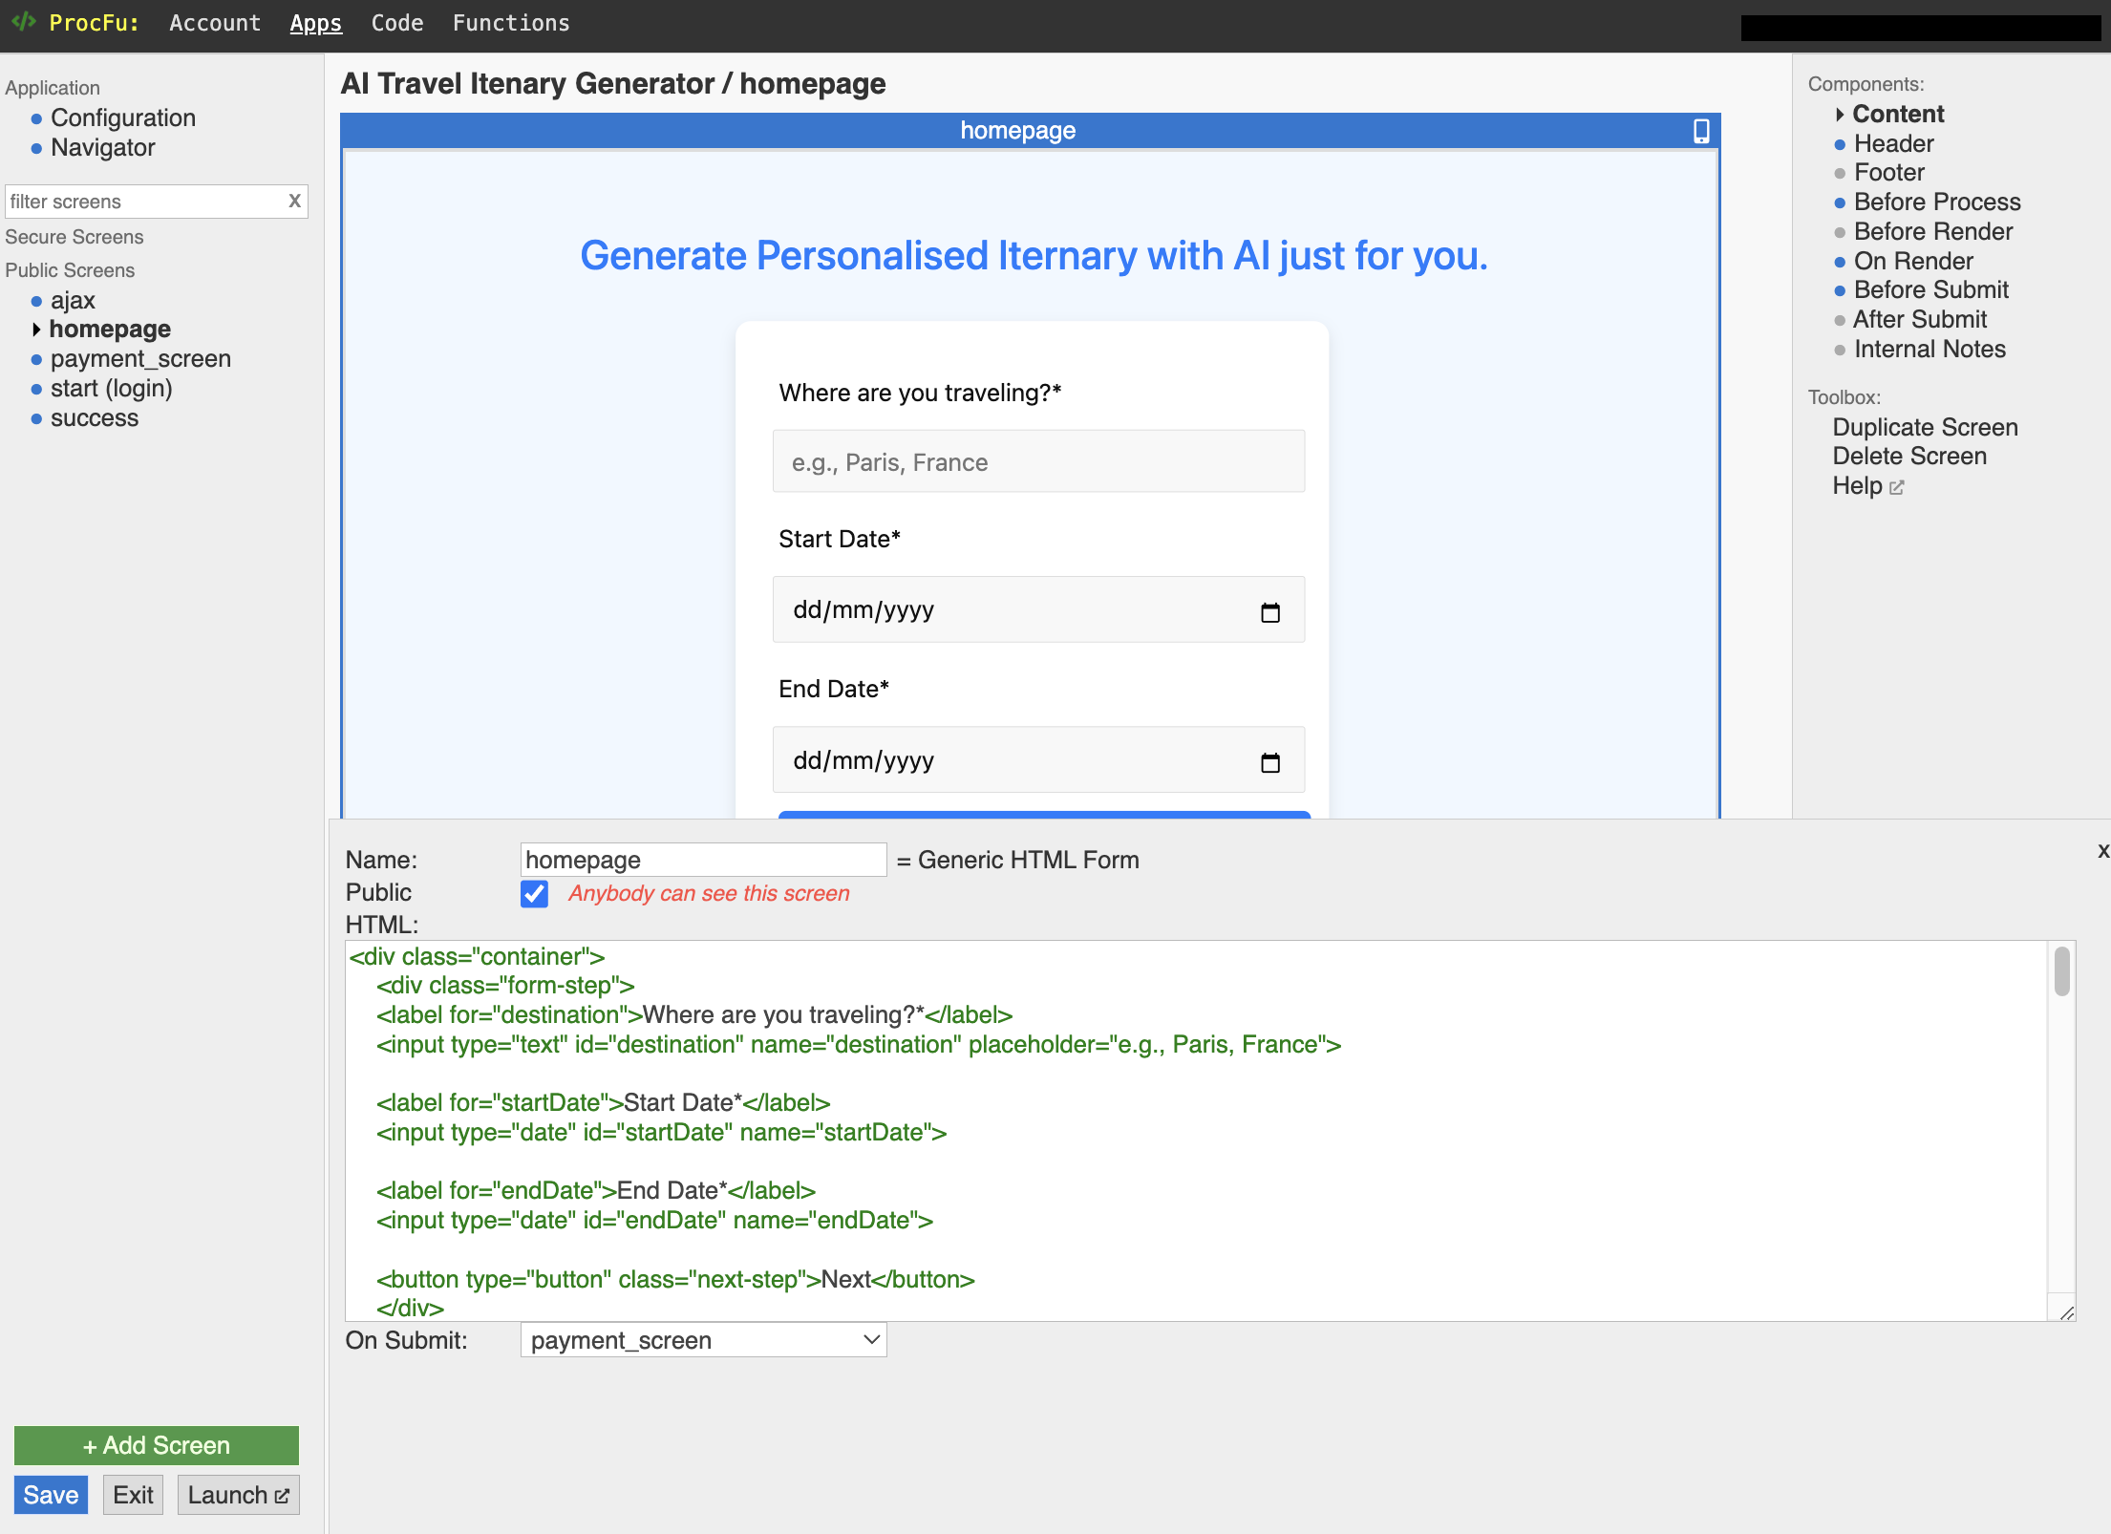Expand the Content section in Components

1840,115
